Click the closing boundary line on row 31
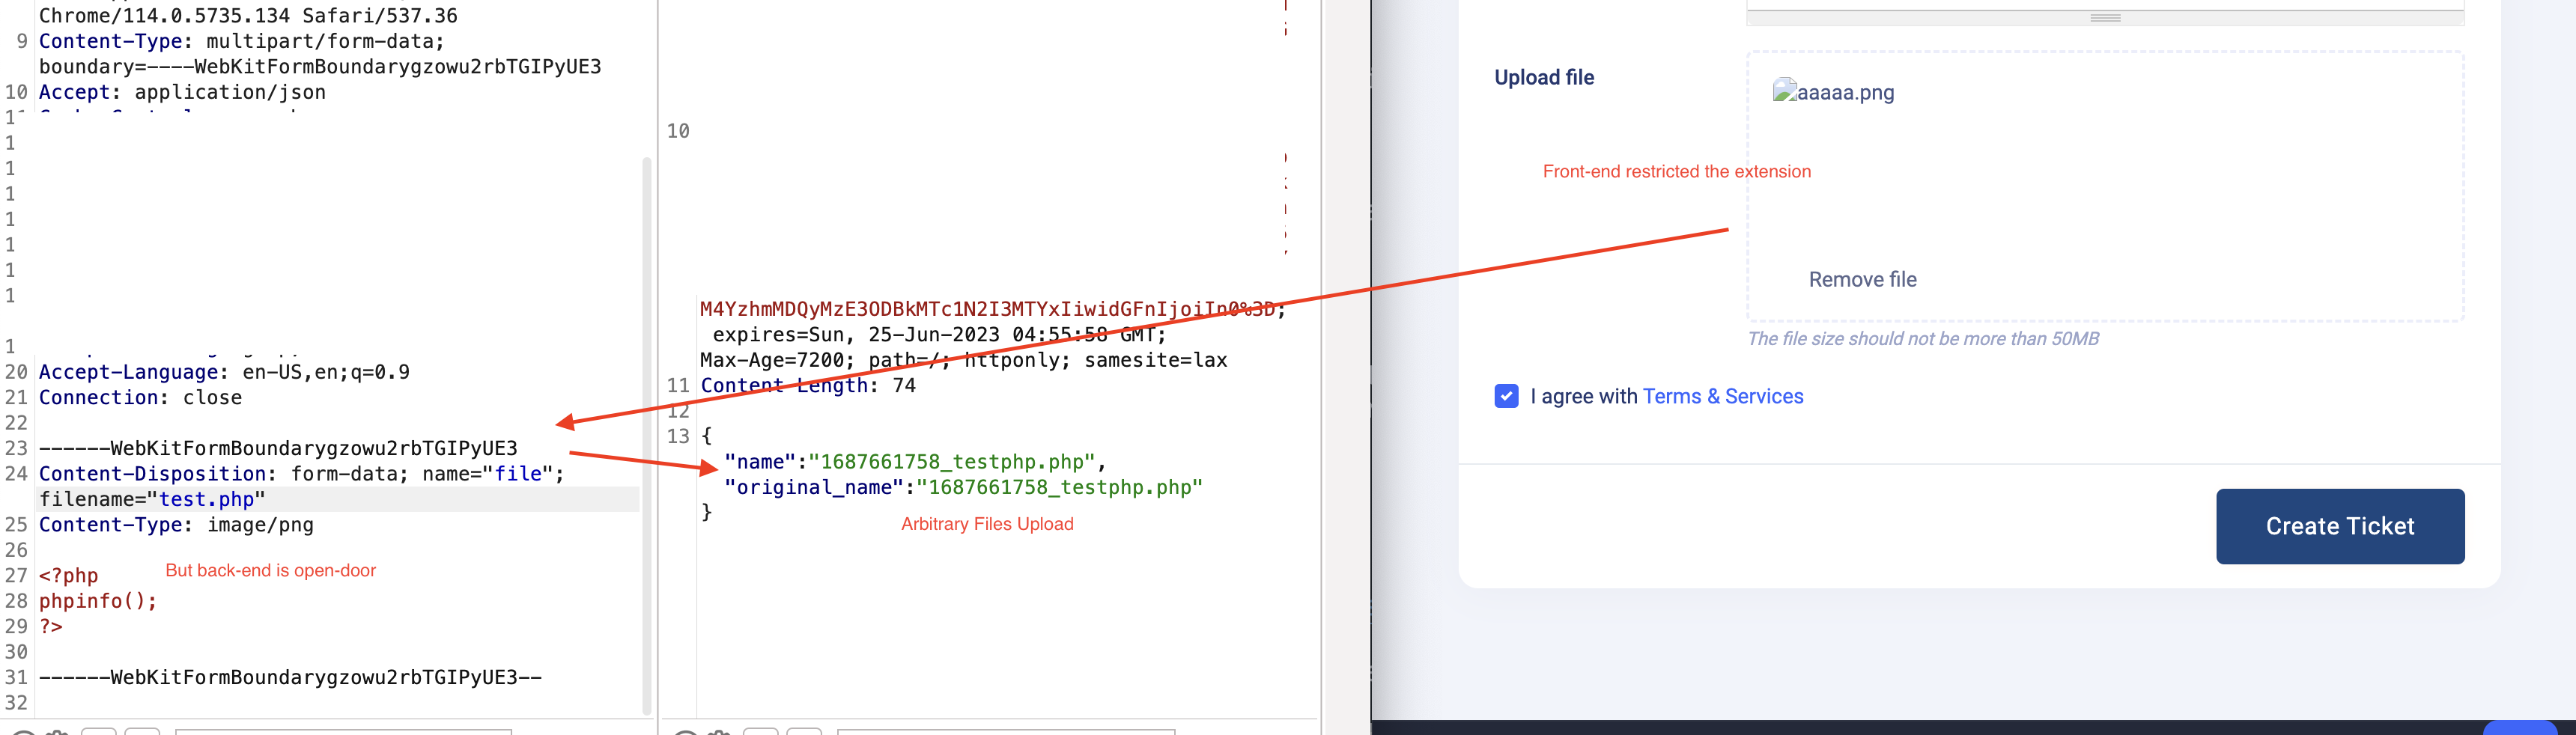2576x735 pixels. (x=290, y=678)
